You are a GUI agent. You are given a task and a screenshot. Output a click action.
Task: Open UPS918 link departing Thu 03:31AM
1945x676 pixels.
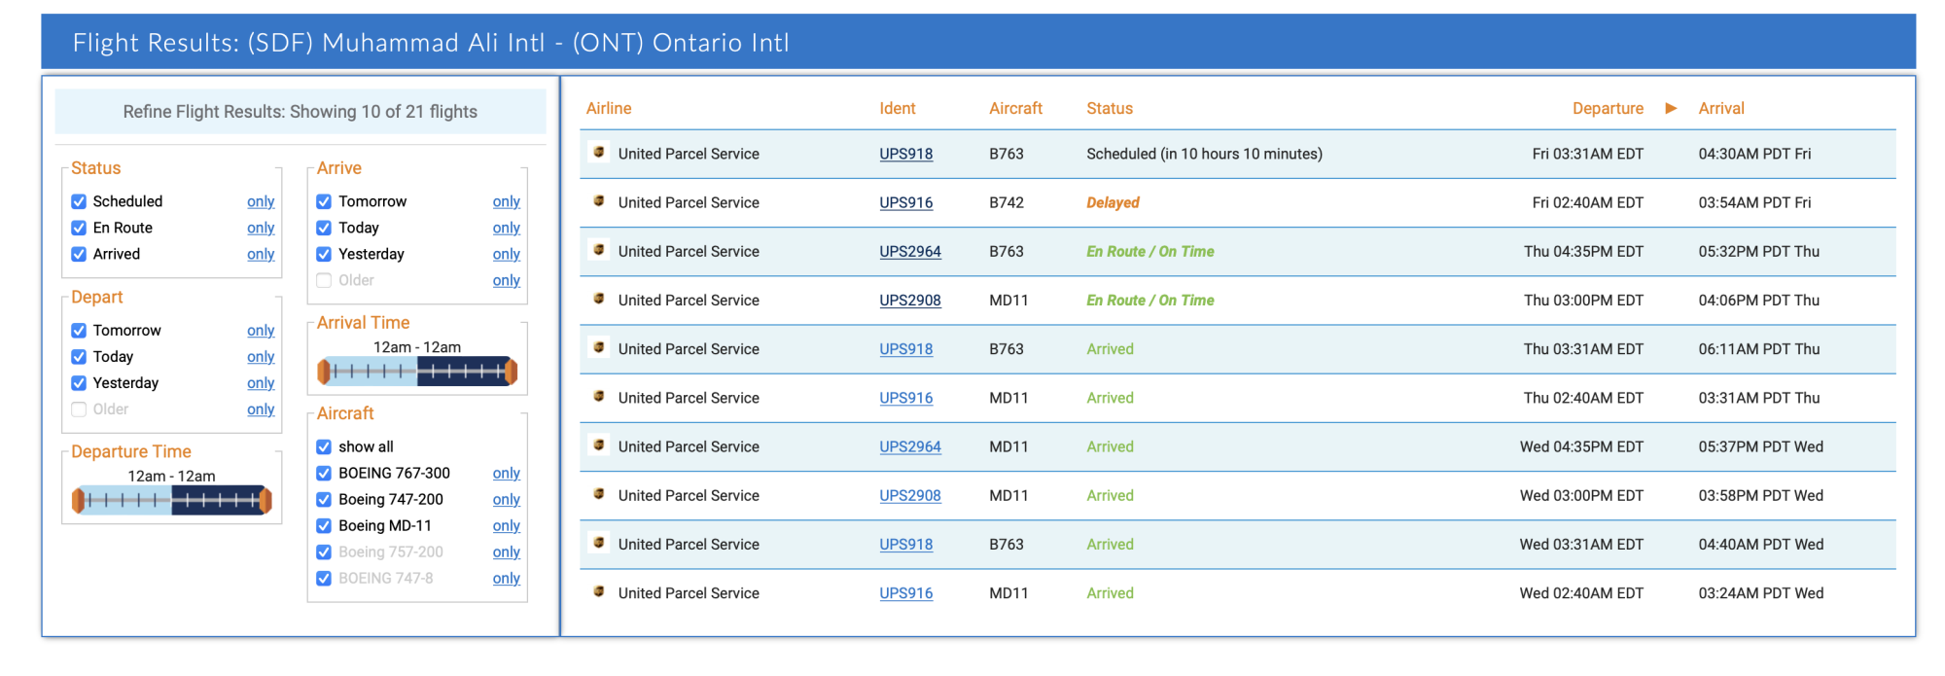pyautogui.click(x=905, y=348)
